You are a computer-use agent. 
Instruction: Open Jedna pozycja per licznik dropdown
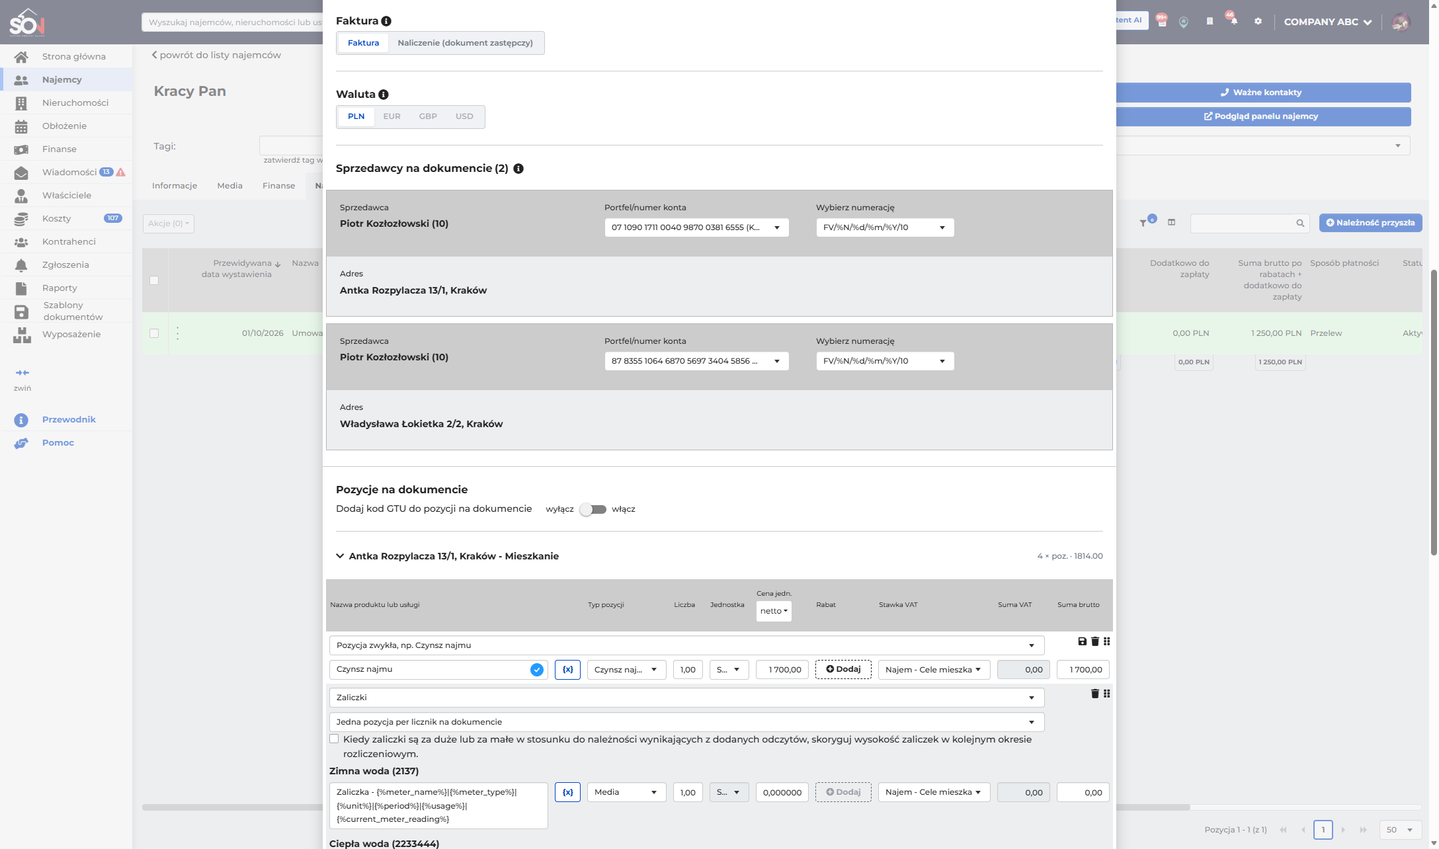click(x=686, y=722)
